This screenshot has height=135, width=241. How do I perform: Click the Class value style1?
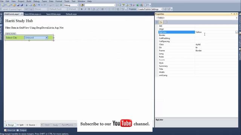[x=198, y=44]
